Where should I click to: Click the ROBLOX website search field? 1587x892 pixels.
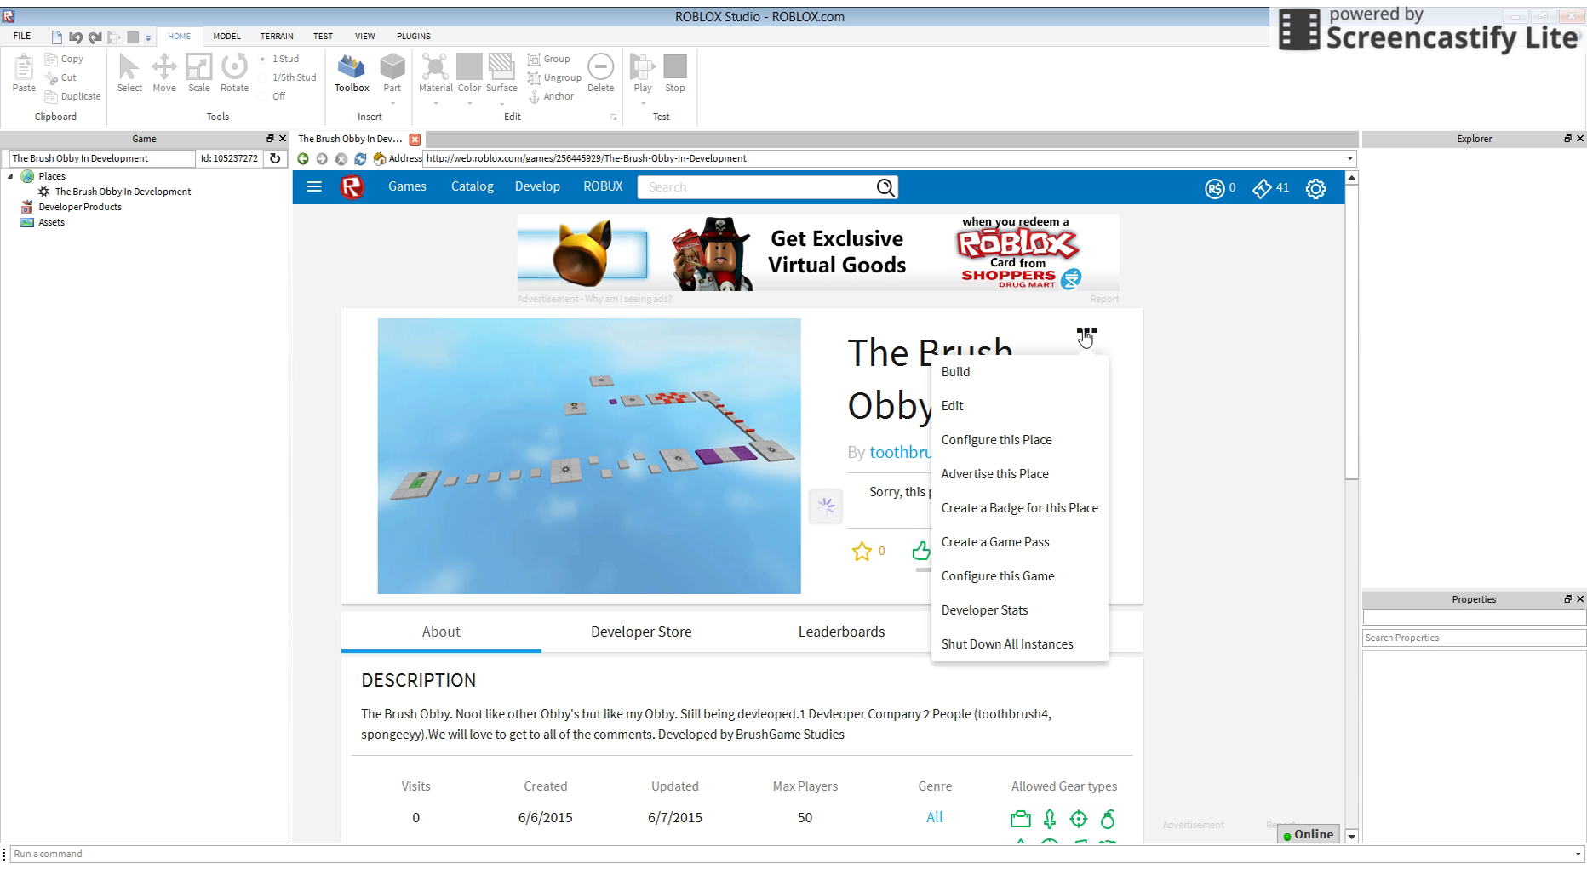[758, 187]
